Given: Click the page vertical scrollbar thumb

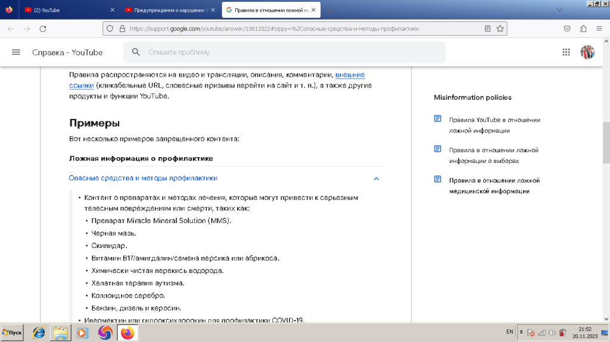Looking at the screenshot, I should pyautogui.click(x=606, y=142).
